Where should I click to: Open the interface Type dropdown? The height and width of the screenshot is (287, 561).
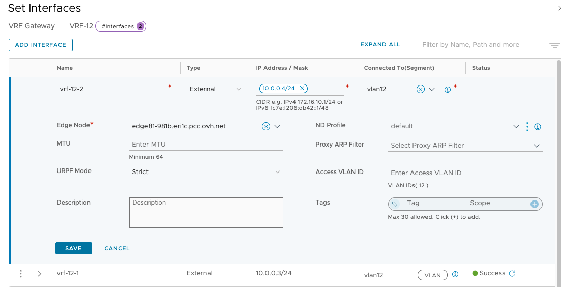point(215,89)
